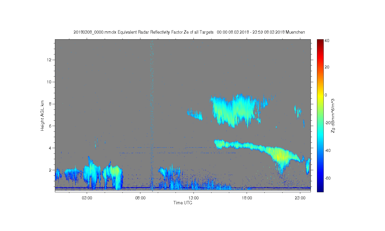This screenshot has width=385, height=231.
Task: Click the yellow region of the colorbar
Action: 320,95
